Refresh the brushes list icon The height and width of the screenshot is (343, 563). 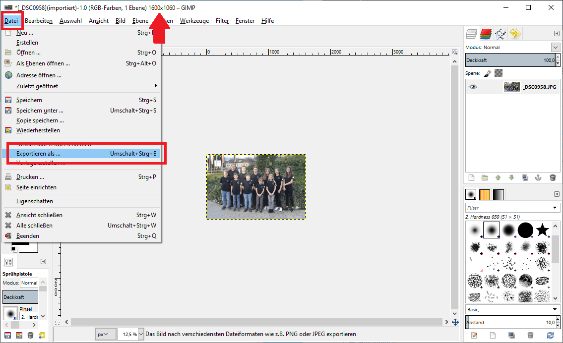coord(550,336)
